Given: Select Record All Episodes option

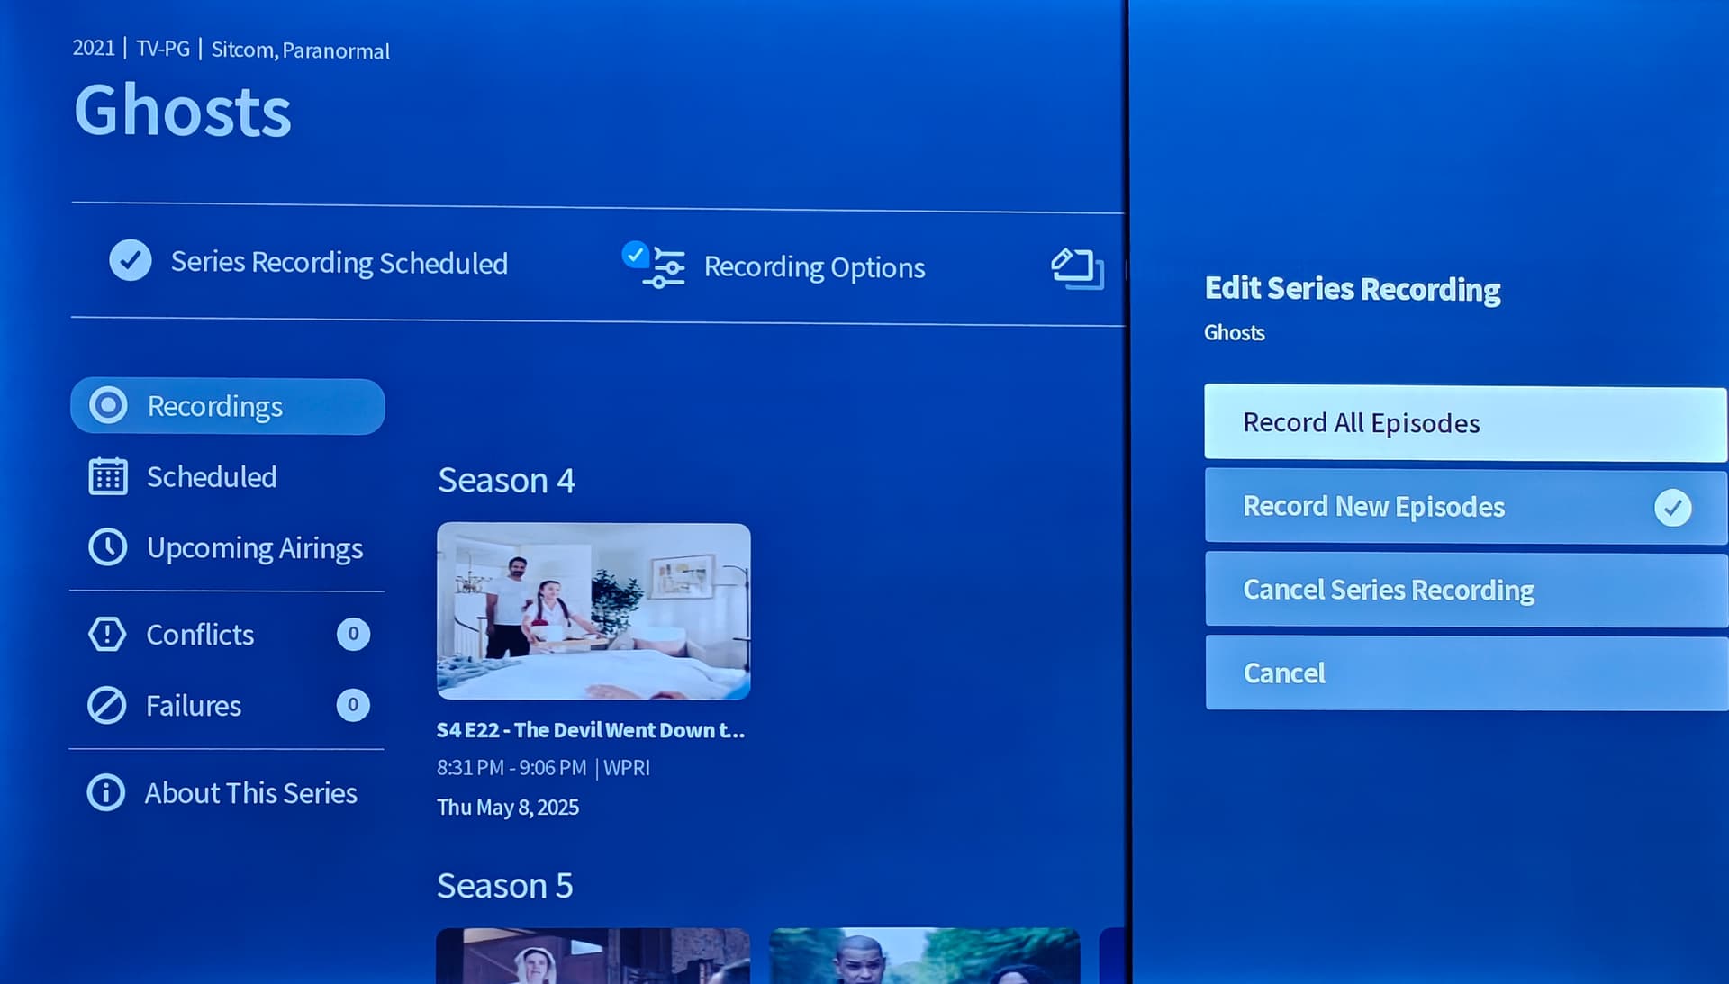Looking at the screenshot, I should pyautogui.click(x=1464, y=423).
